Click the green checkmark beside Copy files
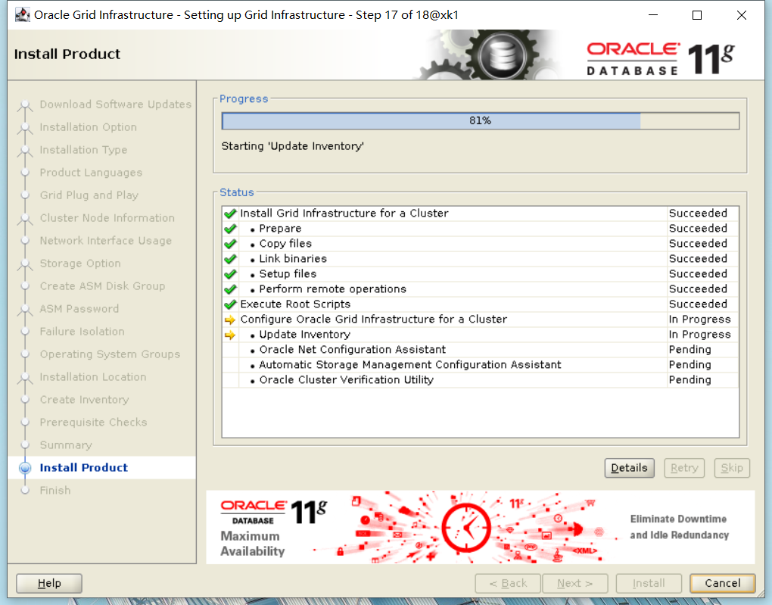 pyautogui.click(x=230, y=244)
